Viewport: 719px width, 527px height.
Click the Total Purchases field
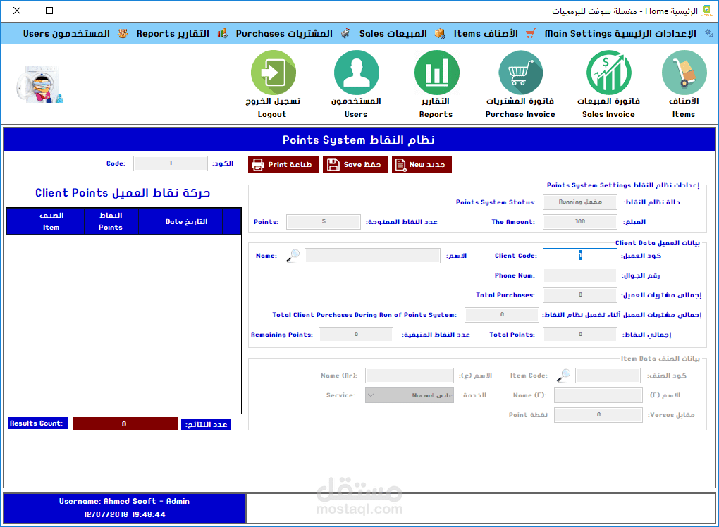pos(580,295)
